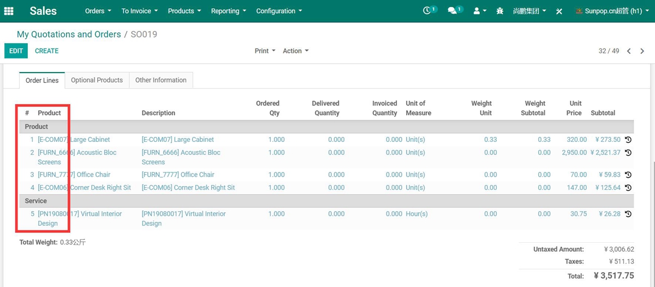This screenshot has height=287, width=655.
Task: Click the CREATE button
Action: pos(46,51)
